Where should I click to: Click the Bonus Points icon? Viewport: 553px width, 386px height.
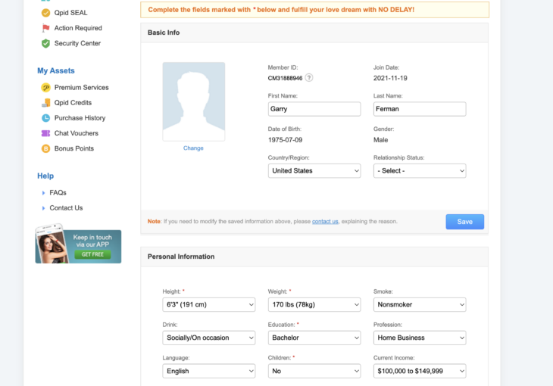coord(46,148)
